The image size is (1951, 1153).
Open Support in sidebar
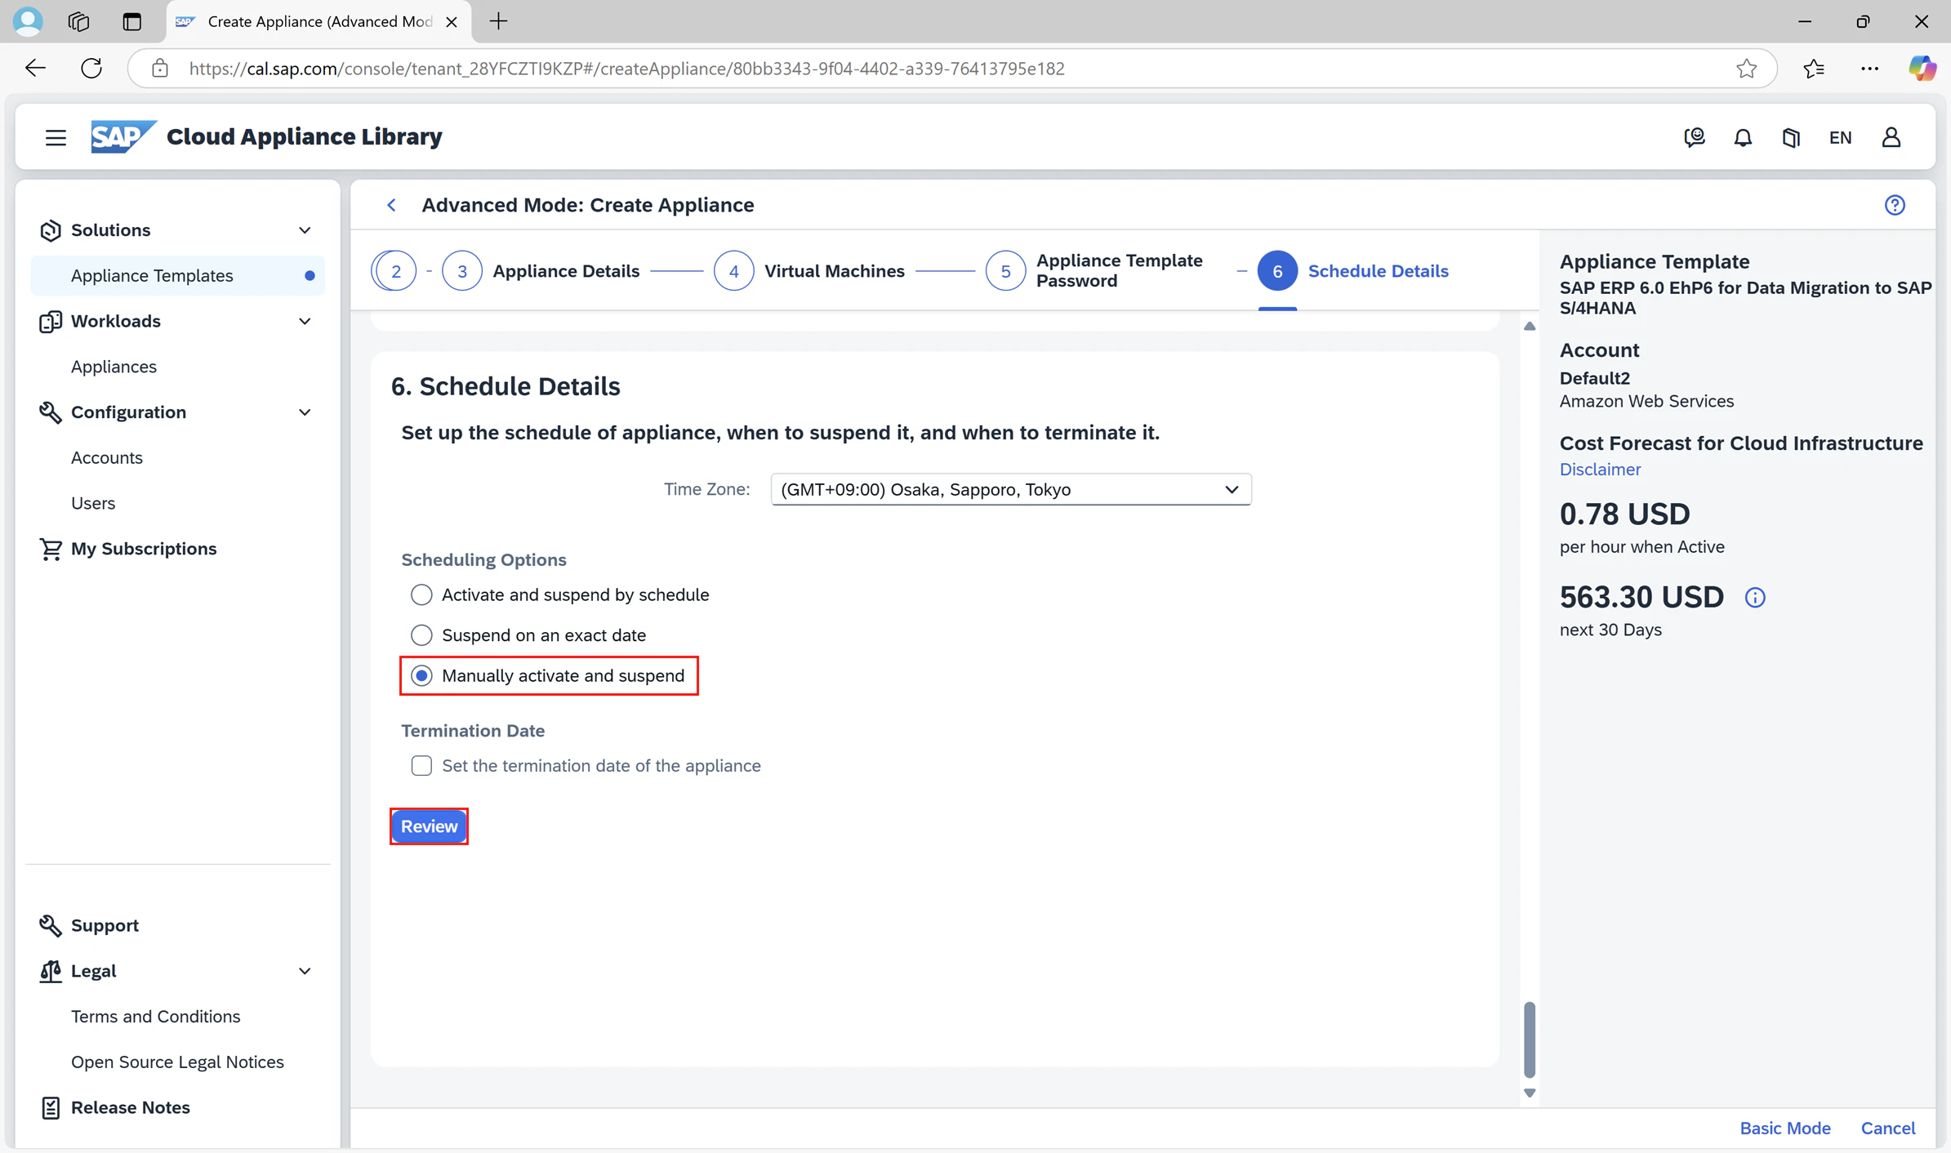coord(105,925)
